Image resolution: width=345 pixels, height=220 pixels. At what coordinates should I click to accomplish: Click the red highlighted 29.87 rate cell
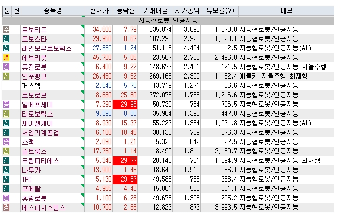(x=125, y=179)
